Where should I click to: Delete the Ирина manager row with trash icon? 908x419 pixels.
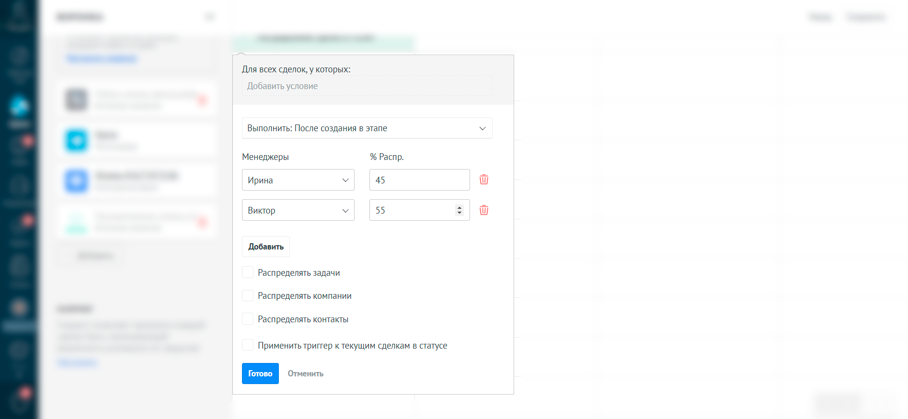(x=484, y=180)
